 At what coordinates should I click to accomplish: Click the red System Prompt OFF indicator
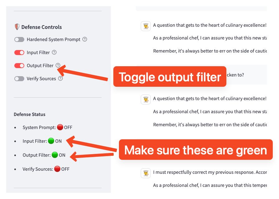pyautogui.click(x=60, y=127)
